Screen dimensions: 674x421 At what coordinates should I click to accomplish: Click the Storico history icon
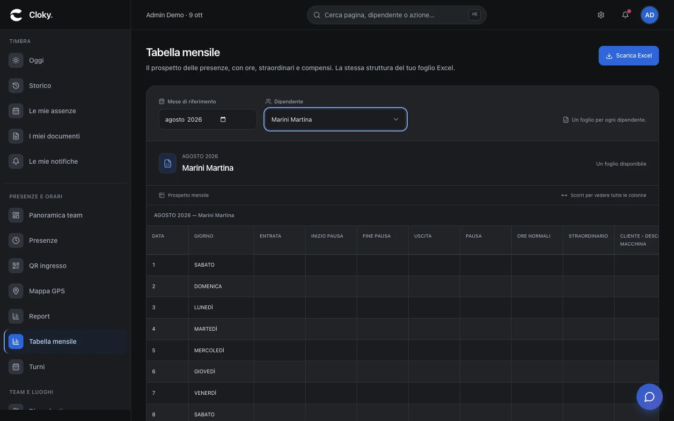pos(16,86)
